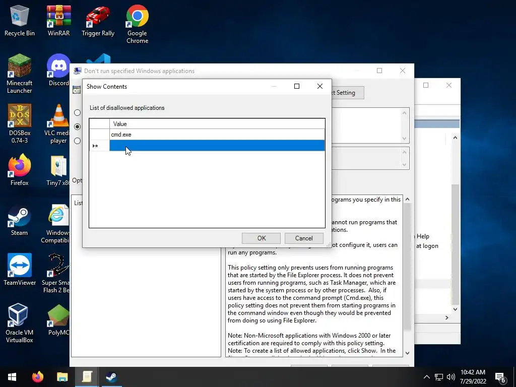The image size is (516, 387).
Task: Open the PolyMC desktop shortcut
Action: point(58,319)
